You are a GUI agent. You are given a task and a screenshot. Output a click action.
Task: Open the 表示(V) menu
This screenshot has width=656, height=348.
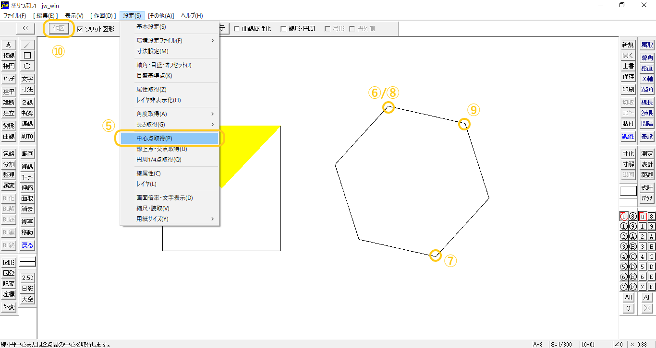tap(74, 16)
